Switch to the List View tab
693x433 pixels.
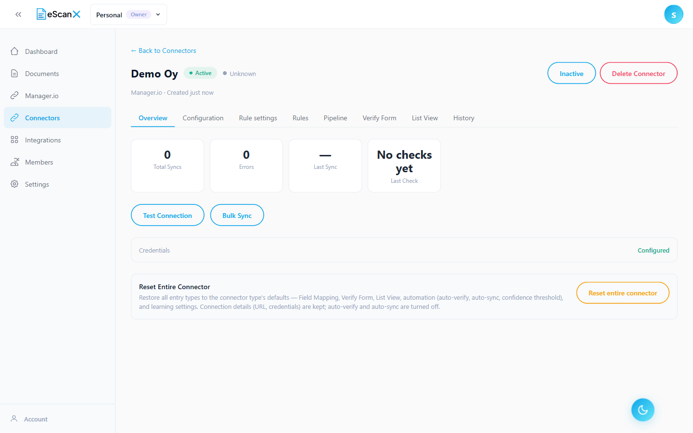[x=425, y=118]
